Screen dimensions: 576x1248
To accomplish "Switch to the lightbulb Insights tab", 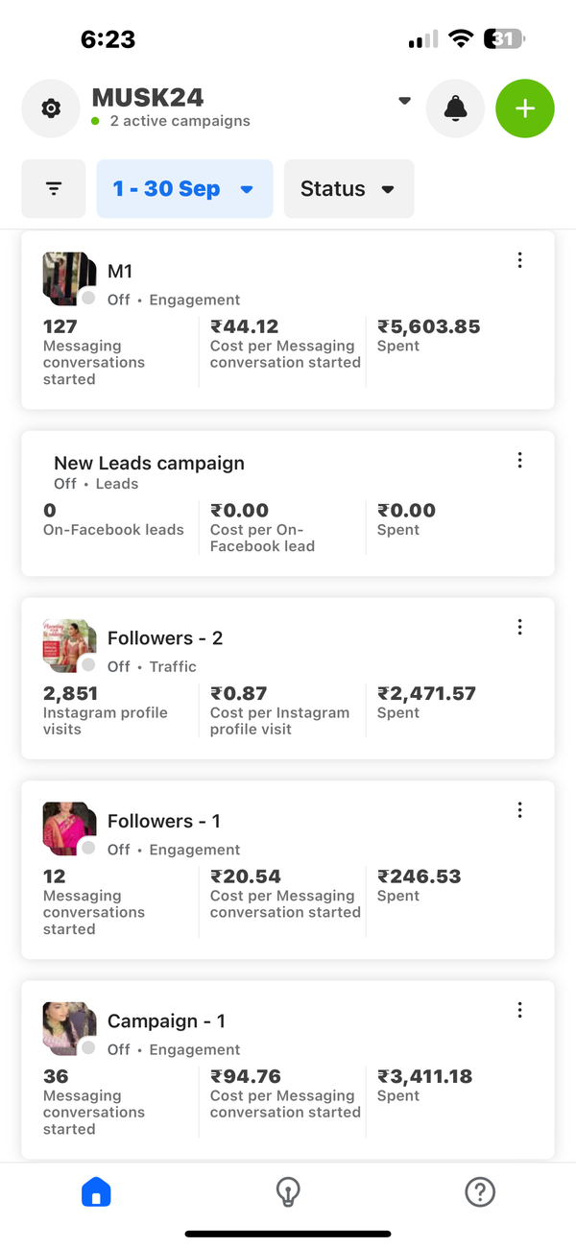I will tap(288, 1192).
